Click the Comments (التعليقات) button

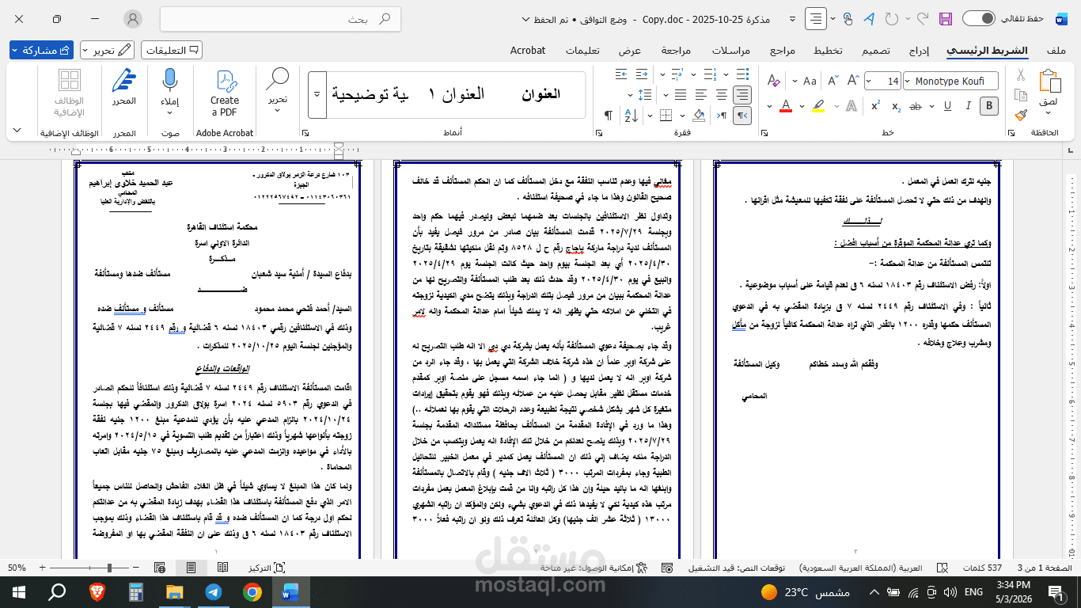click(x=172, y=50)
